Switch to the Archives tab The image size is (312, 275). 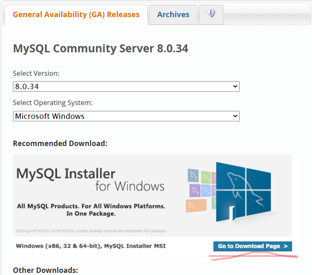[x=173, y=15]
